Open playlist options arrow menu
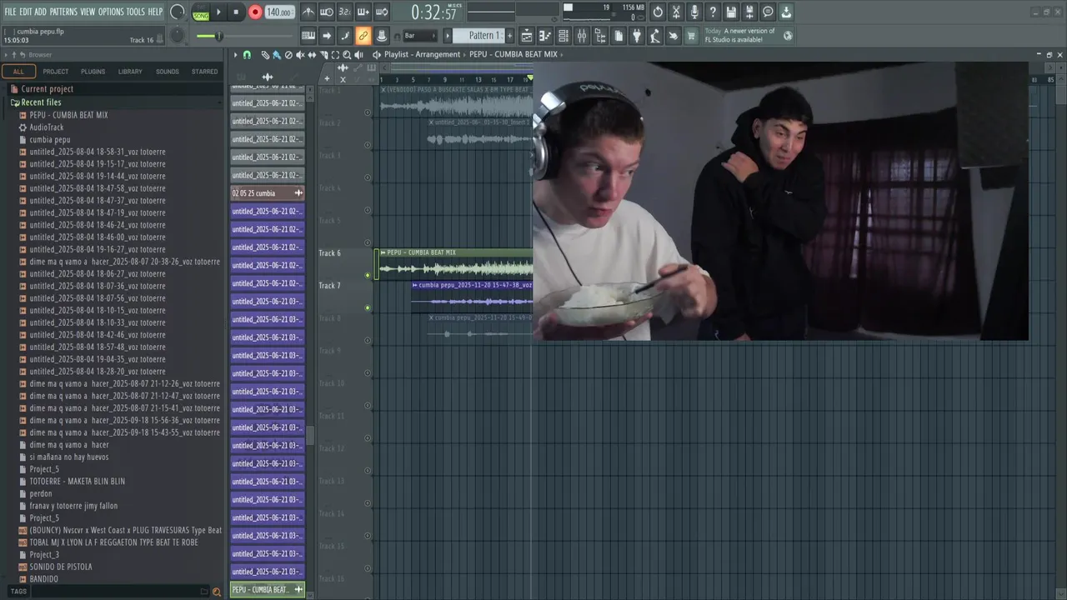 235,54
